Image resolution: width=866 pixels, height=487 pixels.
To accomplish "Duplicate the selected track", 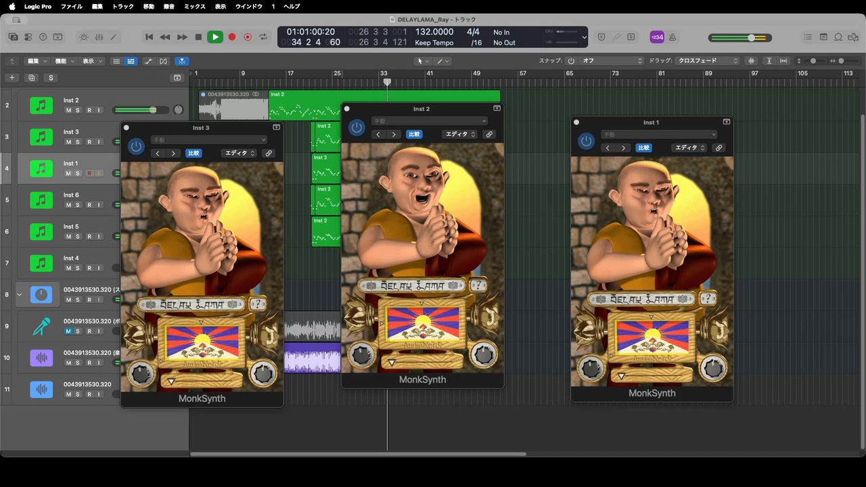I will 32,78.
